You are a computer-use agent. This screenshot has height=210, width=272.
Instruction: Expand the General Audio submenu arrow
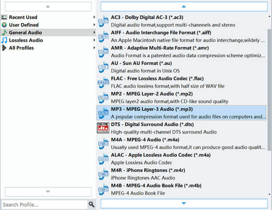(94, 33)
